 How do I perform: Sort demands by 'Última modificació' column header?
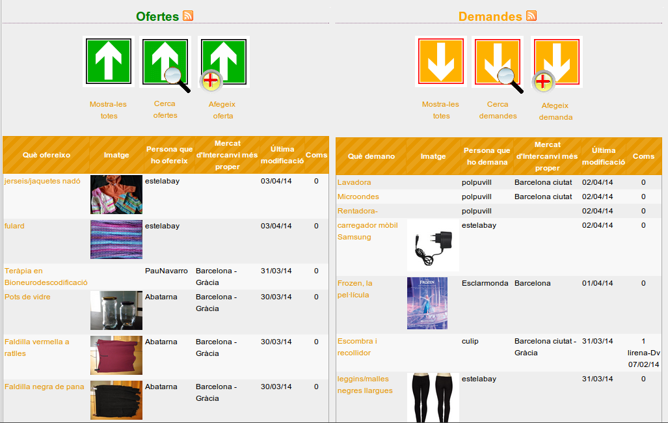pyautogui.click(x=604, y=156)
